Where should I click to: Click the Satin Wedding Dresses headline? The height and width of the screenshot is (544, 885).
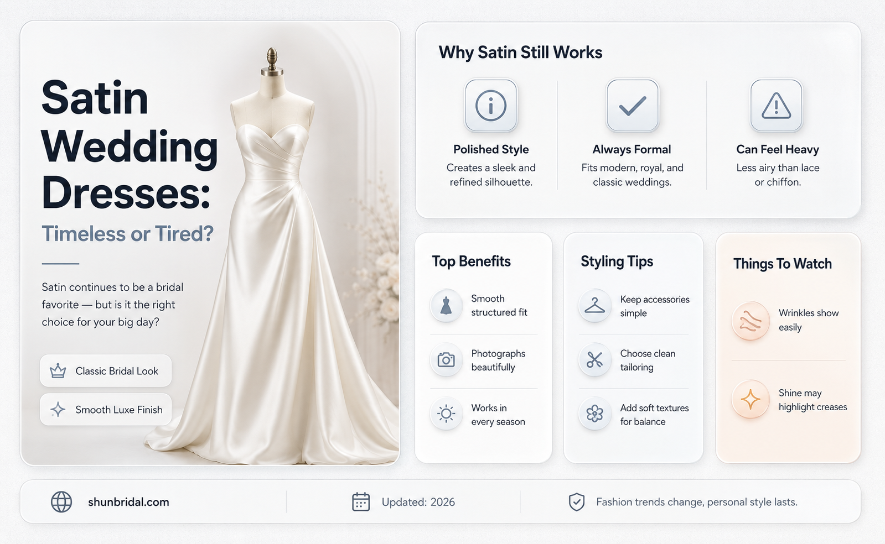[130, 145]
